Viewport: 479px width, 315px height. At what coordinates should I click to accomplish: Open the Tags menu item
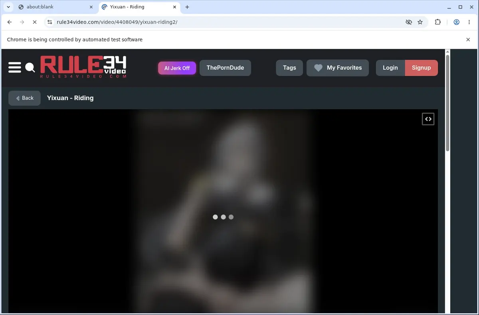point(289,68)
